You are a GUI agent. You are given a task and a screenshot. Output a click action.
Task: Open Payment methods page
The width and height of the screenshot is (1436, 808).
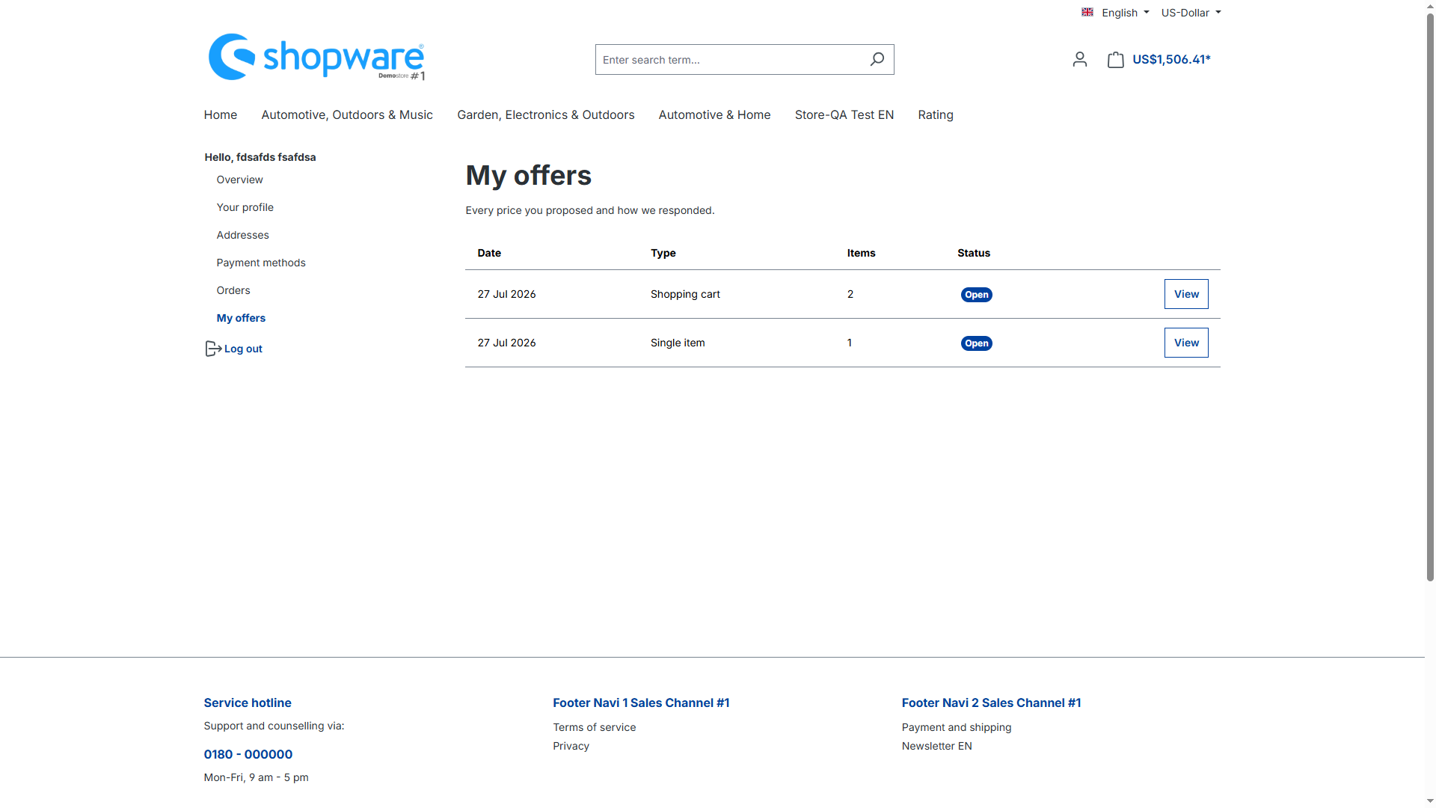(261, 263)
